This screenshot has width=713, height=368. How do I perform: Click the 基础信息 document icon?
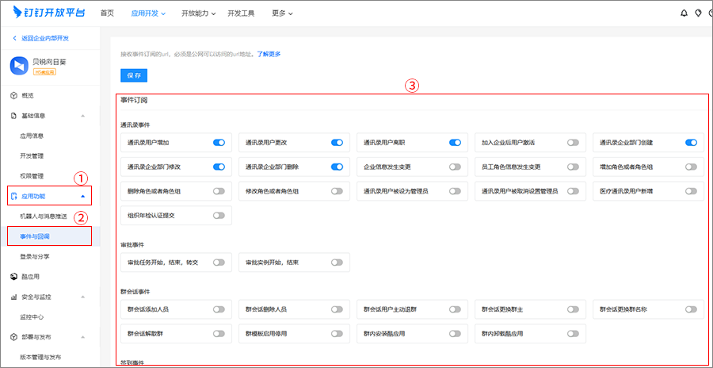pyautogui.click(x=13, y=116)
